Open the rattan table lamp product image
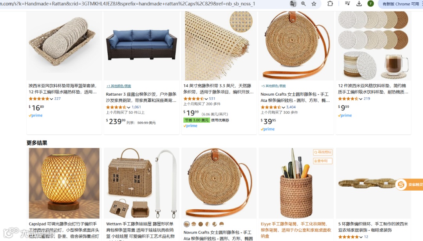The height and width of the screenshot is (241, 423). 64,183
